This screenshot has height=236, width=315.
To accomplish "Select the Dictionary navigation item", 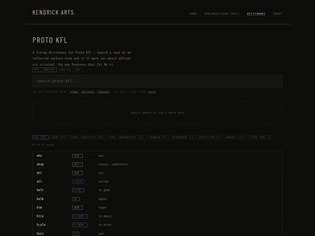I will pyautogui.click(x=256, y=13).
